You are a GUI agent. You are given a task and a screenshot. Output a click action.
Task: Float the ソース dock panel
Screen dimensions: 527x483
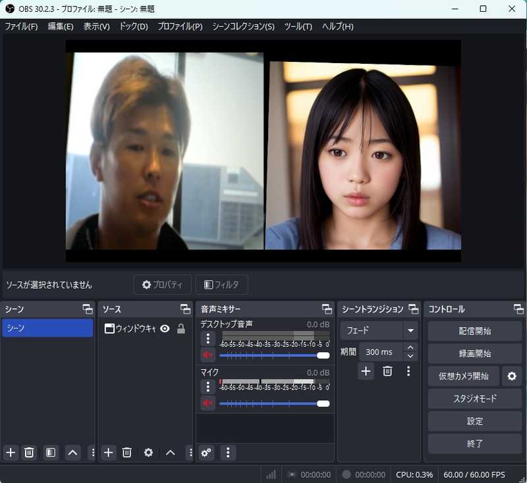(x=185, y=309)
